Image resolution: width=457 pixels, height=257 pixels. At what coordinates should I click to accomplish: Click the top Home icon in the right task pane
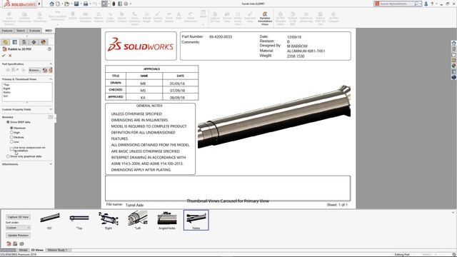click(x=454, y=43)
